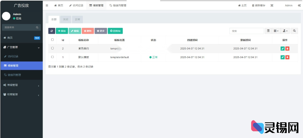Screen dimensions: 303x138
Task: Click the 更多 button
Action: click(101, 31)
